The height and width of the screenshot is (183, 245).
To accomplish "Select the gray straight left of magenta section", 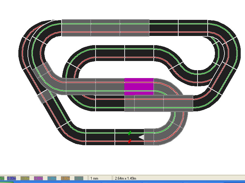I will coord(110,86).
